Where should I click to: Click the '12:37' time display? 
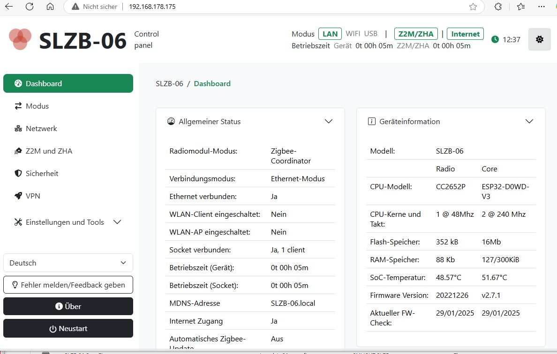coord(511,40)
